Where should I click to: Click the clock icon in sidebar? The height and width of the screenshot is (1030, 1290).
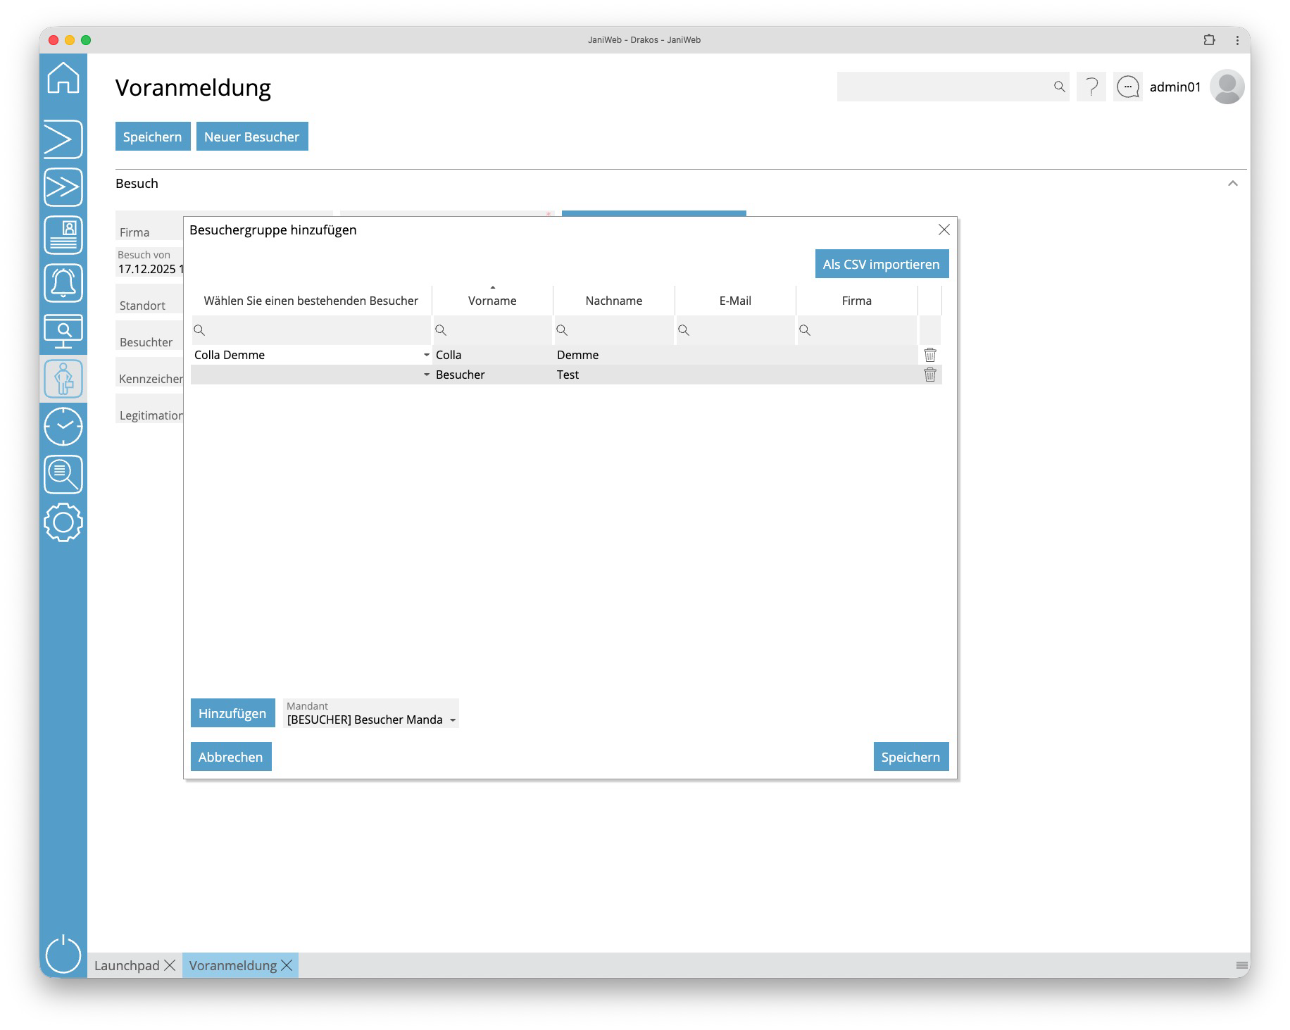63,427
